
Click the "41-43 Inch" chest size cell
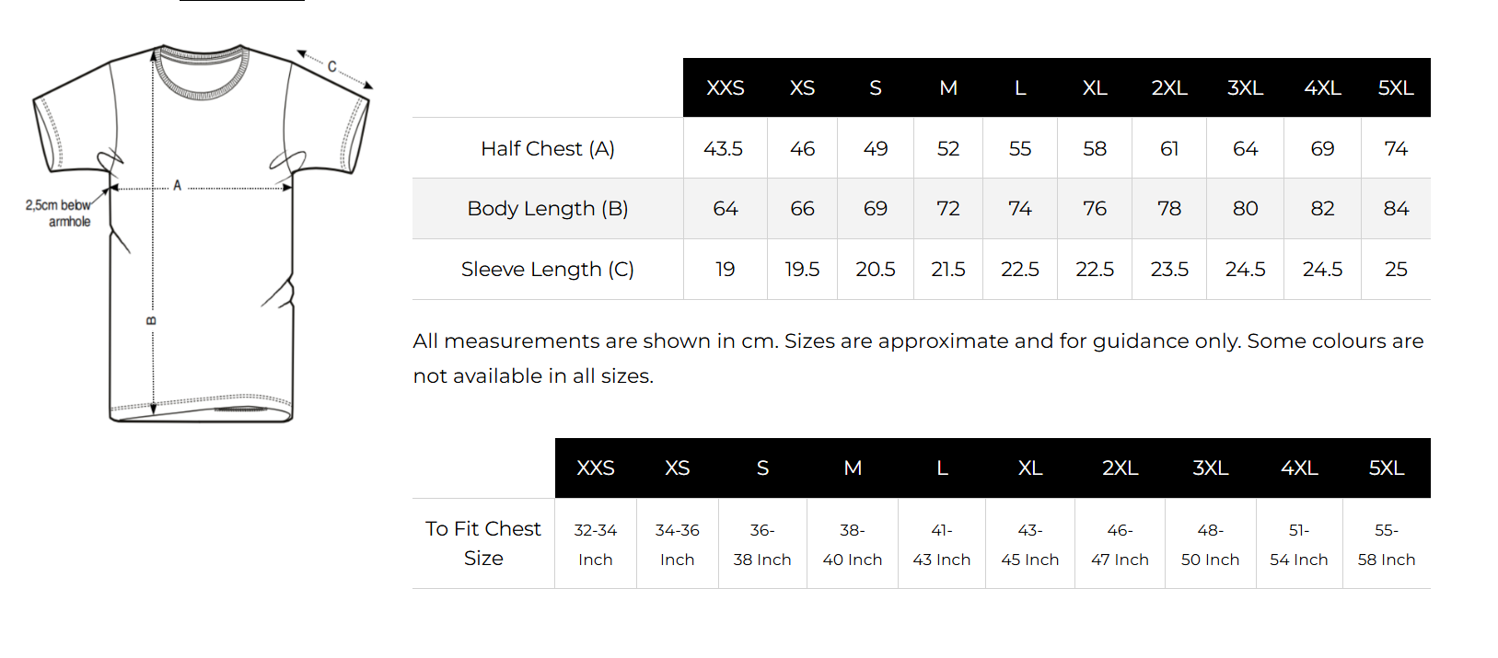(x=941, y=544)
